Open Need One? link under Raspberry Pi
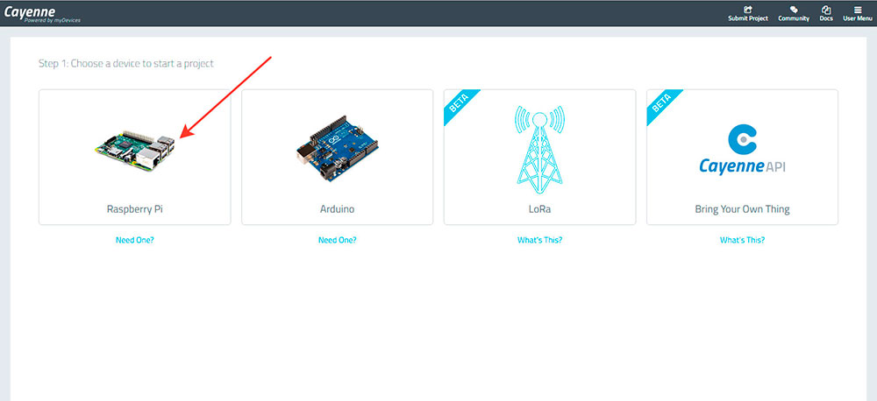Screen dimensions: 877x401 coord(134,240)
